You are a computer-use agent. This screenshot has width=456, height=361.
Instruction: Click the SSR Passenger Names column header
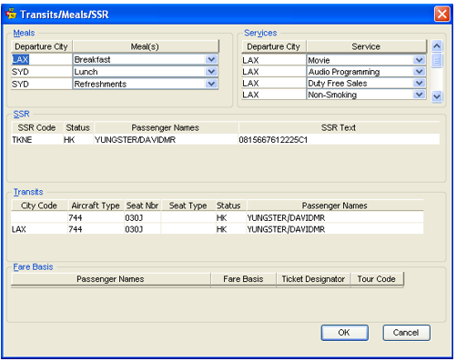(x=166, y=127)
